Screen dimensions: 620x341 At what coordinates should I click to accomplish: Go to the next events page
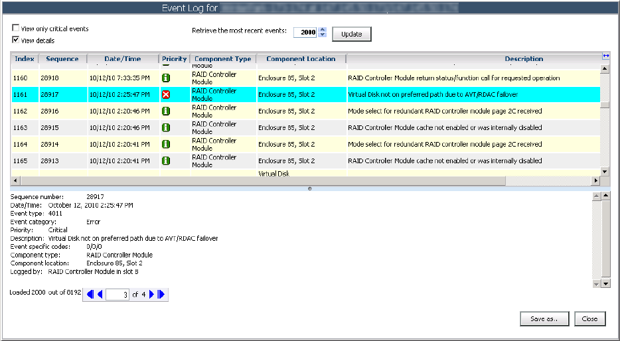152,295
